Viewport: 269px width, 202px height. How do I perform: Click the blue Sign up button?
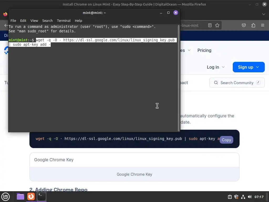coord(249,67)
